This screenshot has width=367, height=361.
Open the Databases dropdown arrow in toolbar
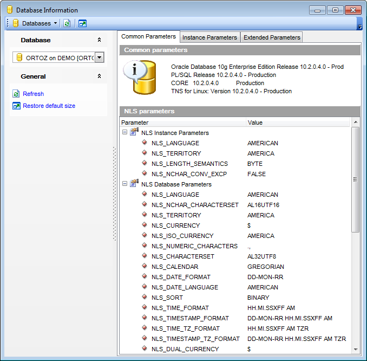point(55,23)
